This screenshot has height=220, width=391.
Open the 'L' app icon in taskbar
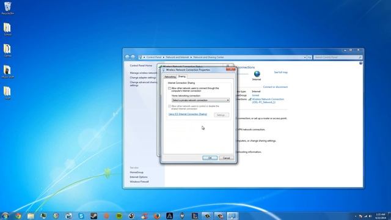coord(195,216)
